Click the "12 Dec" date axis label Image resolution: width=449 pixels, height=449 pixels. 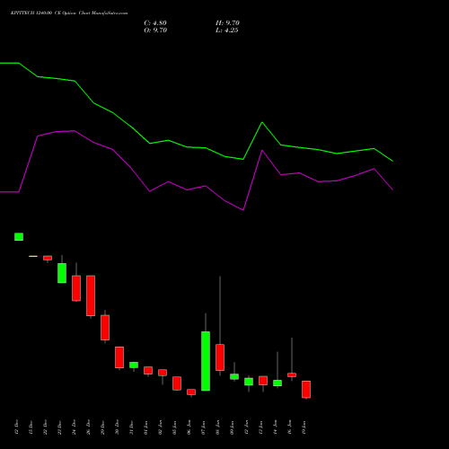pyautogui.click(x=17, y=427)
